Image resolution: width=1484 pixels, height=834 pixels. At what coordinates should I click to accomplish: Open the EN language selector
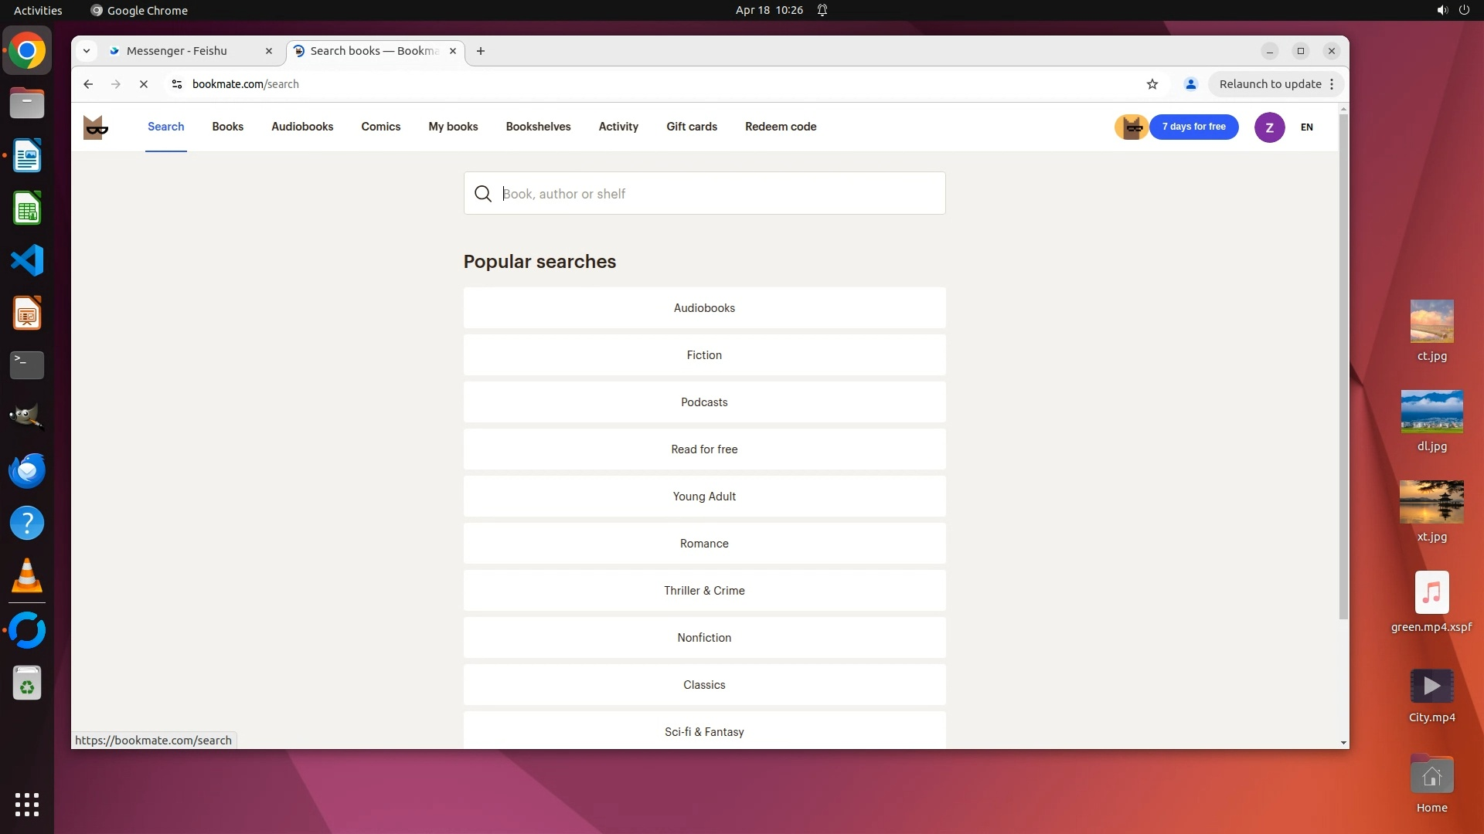pos(1306,127)
